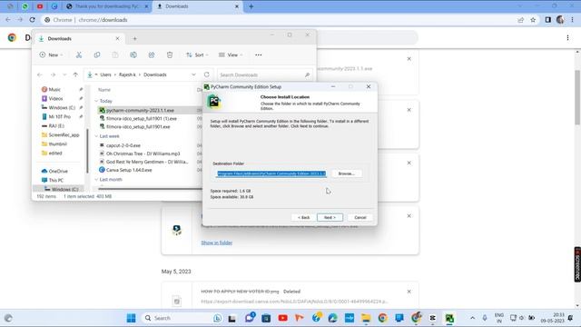Collapse the Last month group
581x327 pixels.
96,180
